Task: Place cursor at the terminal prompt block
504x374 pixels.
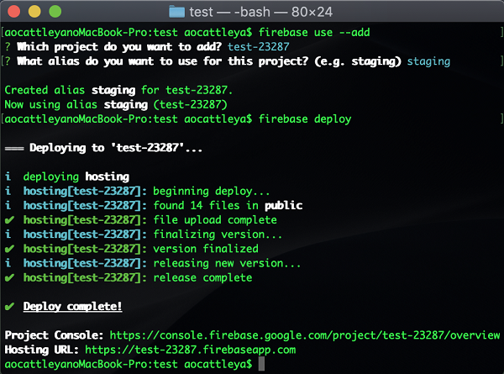Action: click(x=262, y=364)
